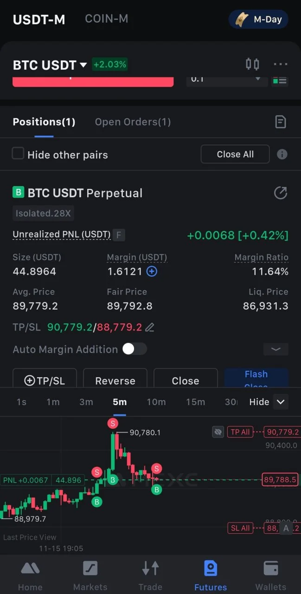Expand the position details chevron
This screenshot has height=594, width=301.
276,349
